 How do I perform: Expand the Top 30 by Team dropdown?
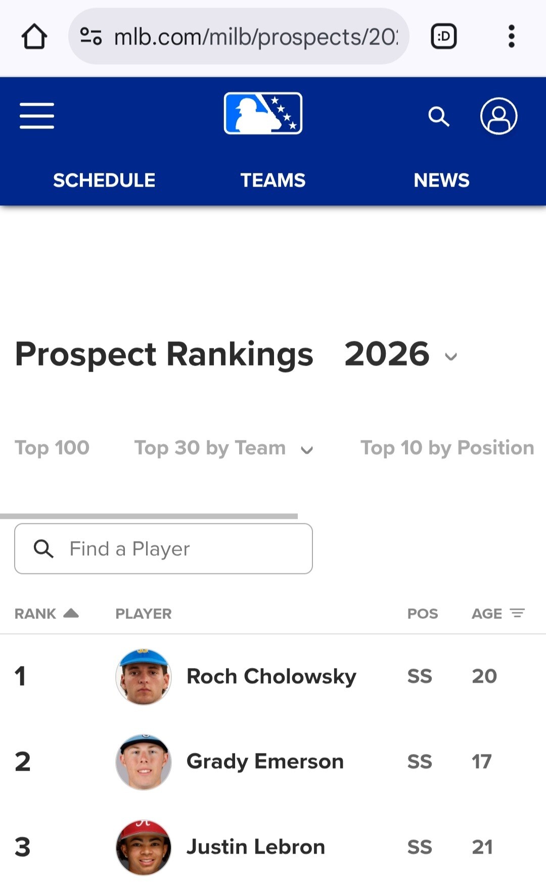[x=223, y=448]
